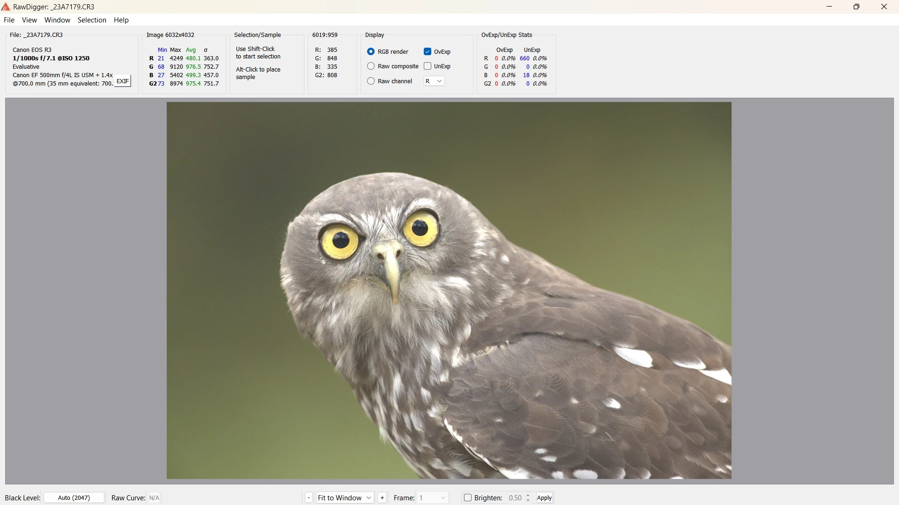899x505 pixels.
Task: Increase Brighten value with up arrow
Action: pos(528,496)
